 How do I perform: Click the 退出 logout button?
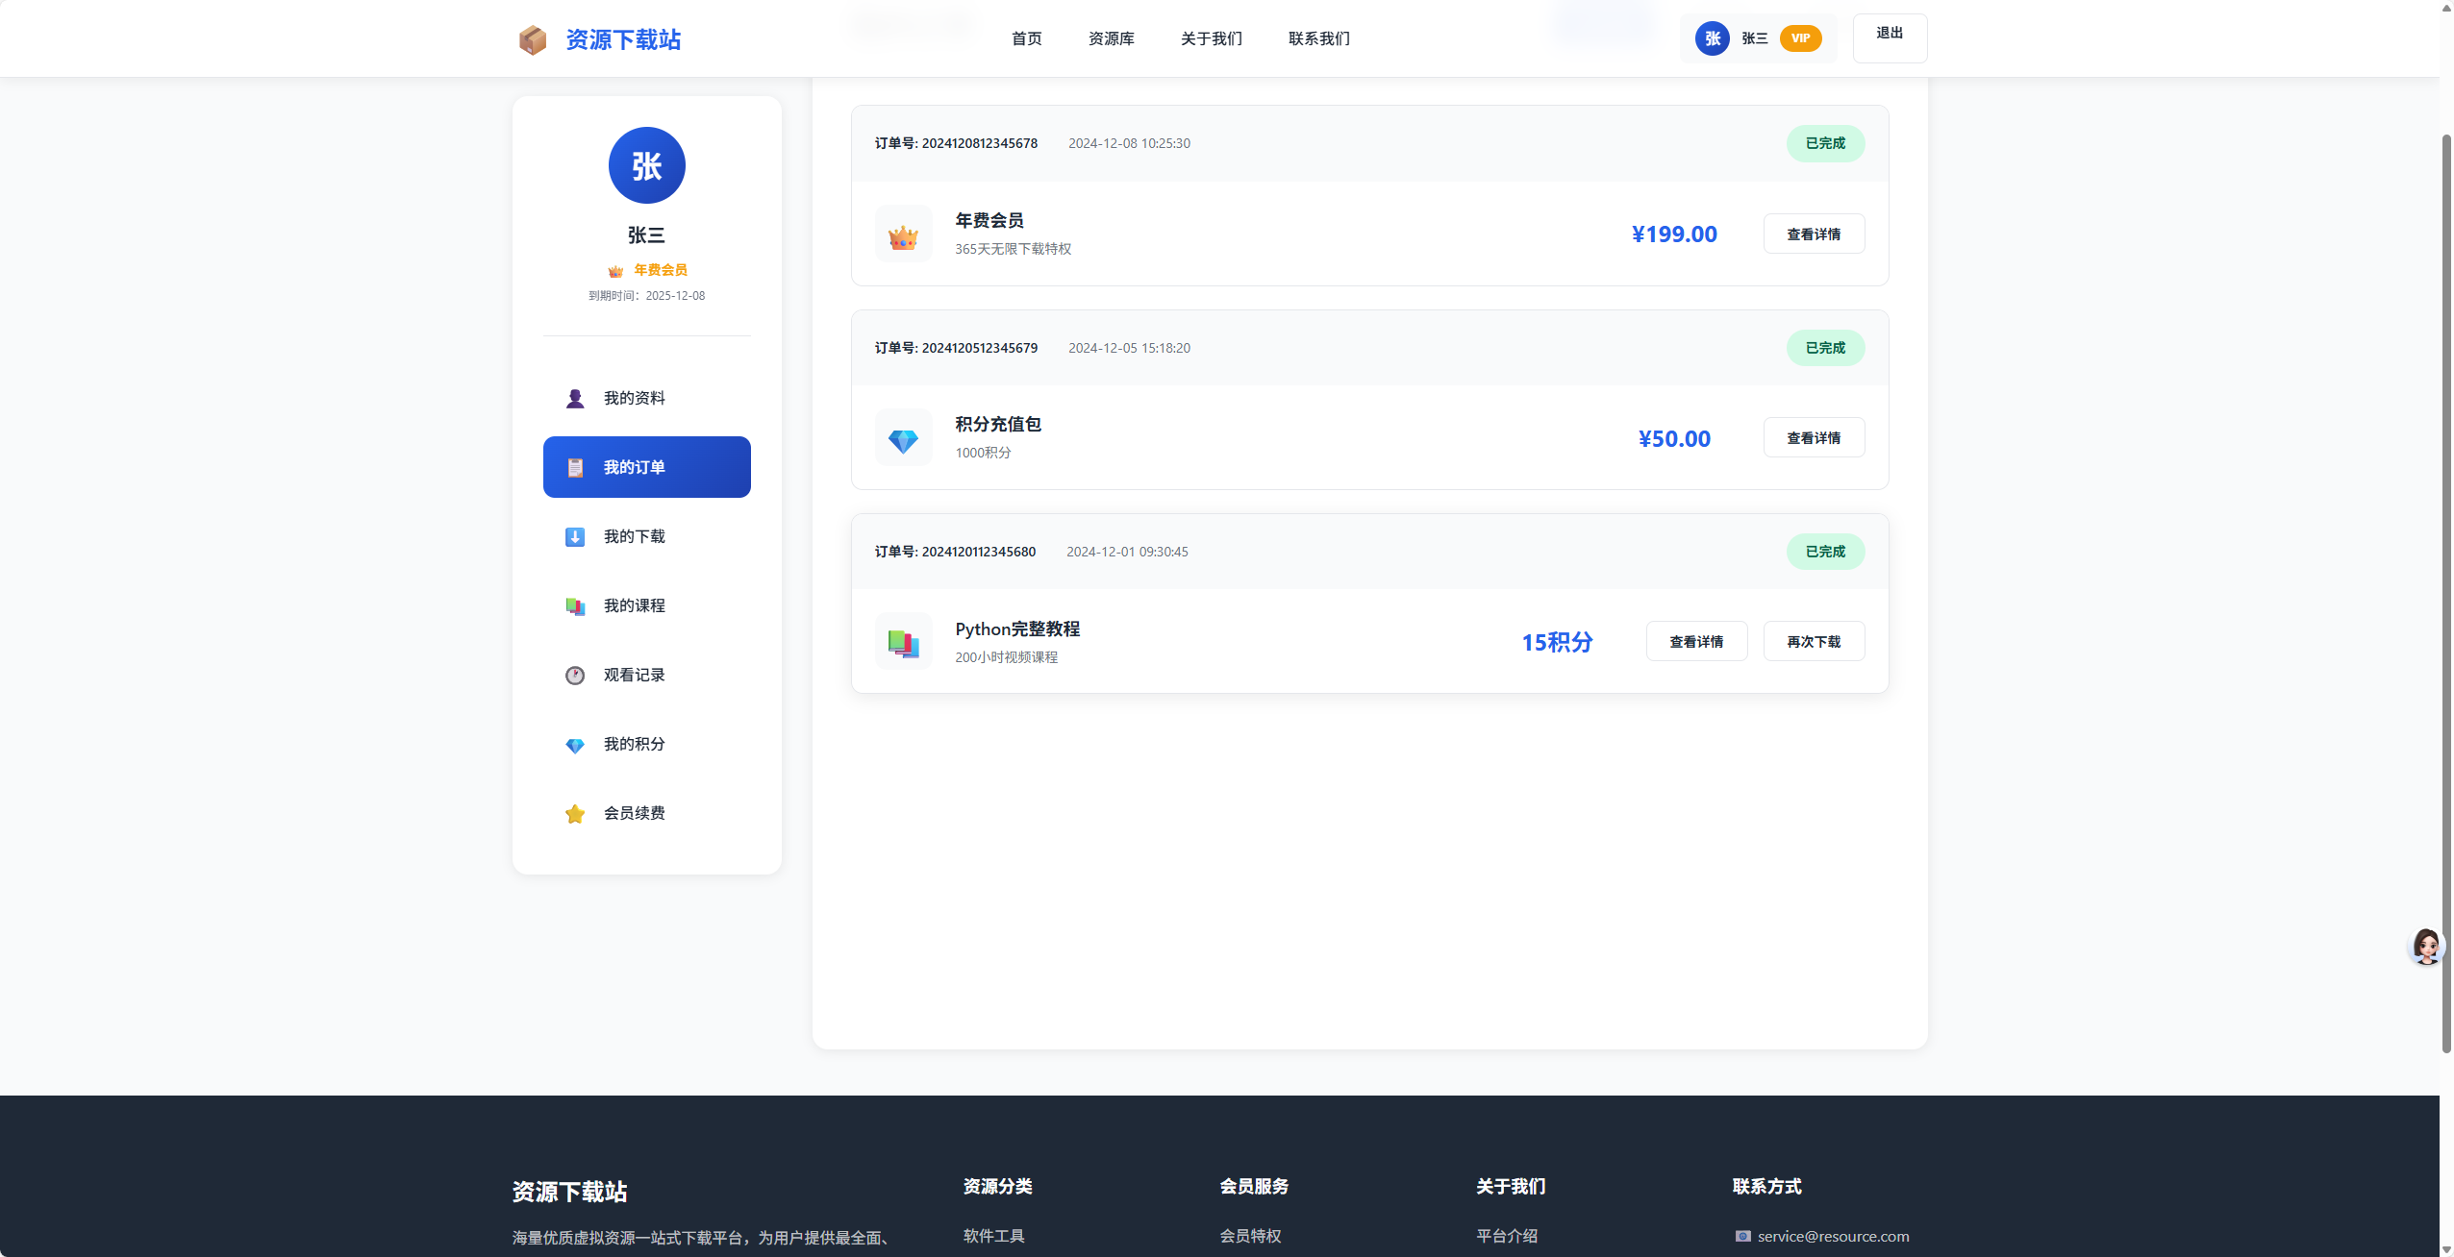click(1889, 37)
